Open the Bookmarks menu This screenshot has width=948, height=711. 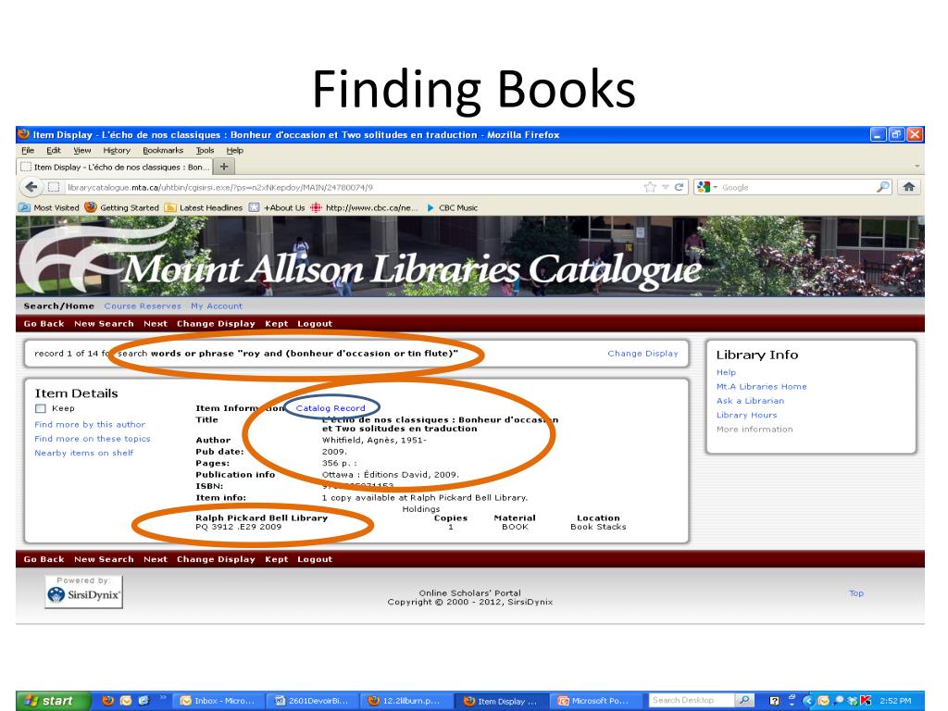click(163, 151)
